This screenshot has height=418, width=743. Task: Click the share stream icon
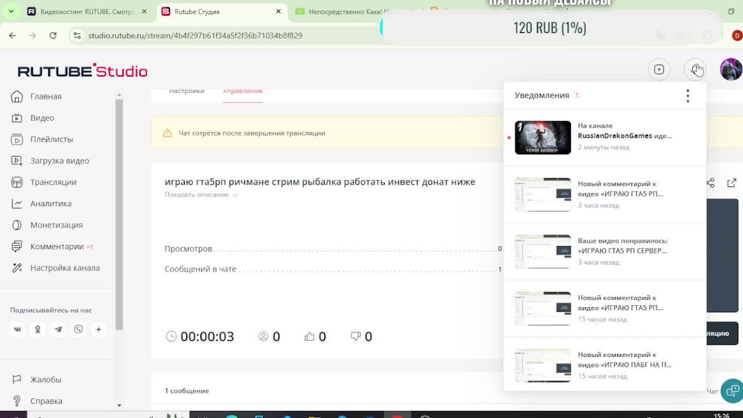[710, 183]
